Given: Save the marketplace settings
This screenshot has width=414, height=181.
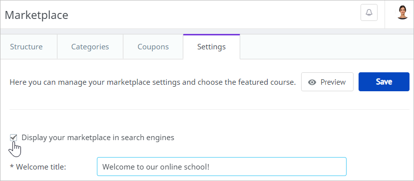Looking at the screenshot, I should click(x=384, y=82).
